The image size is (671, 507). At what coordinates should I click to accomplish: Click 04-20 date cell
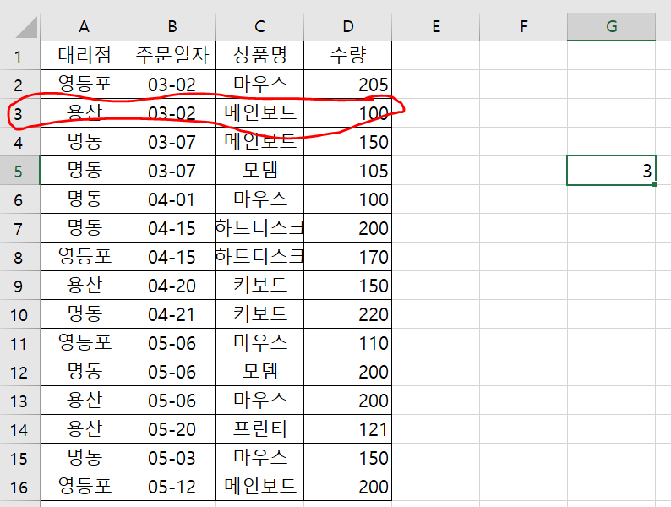(x=172, y=286)
